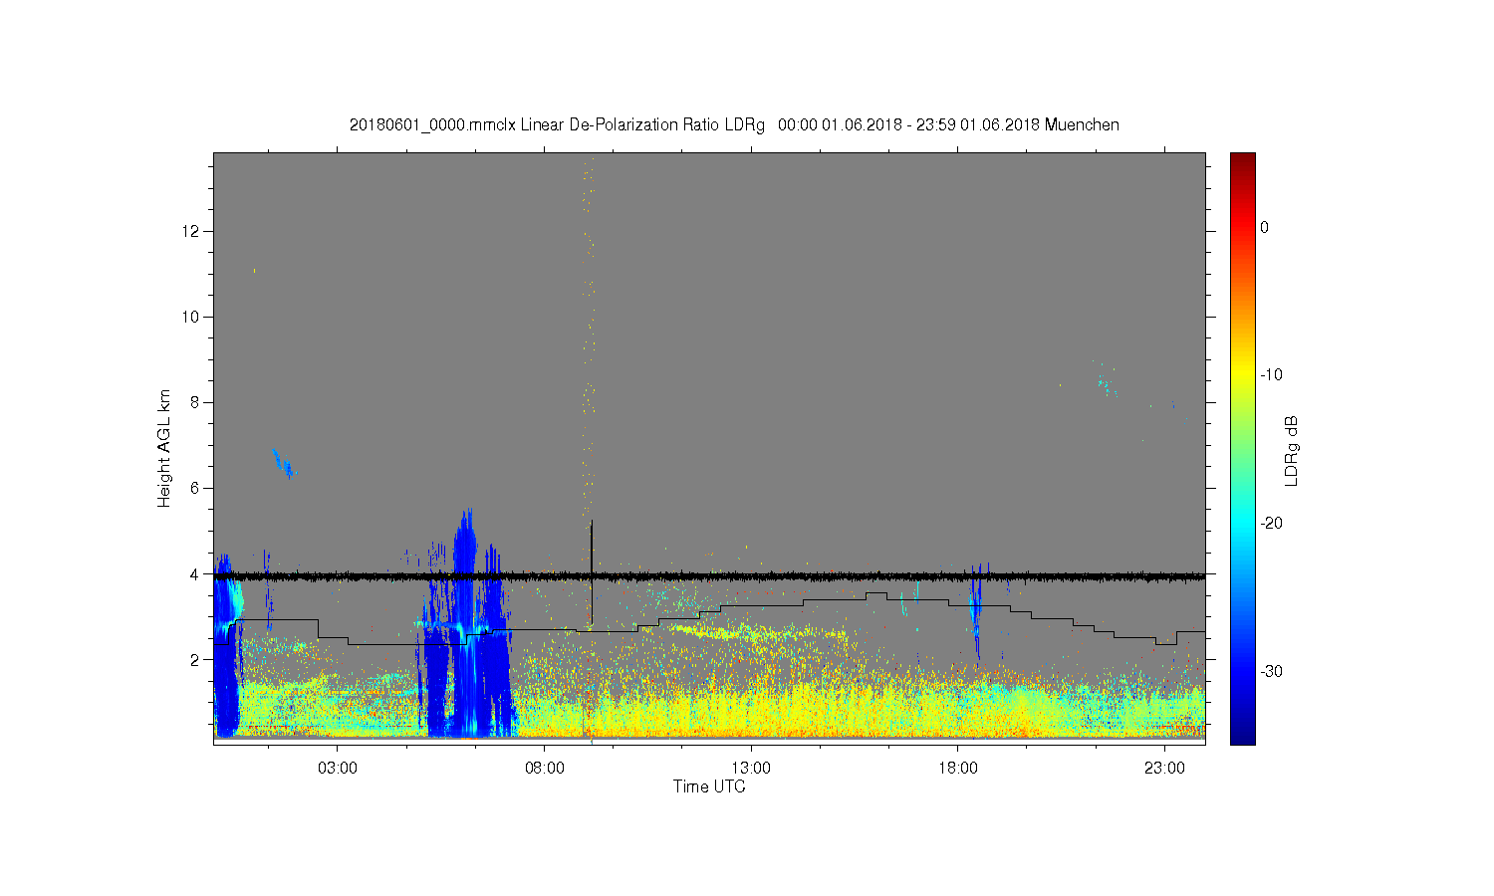Click the 03:00 time tick label
Viewport: 1494px width, 896px height.
pos(338,769)
